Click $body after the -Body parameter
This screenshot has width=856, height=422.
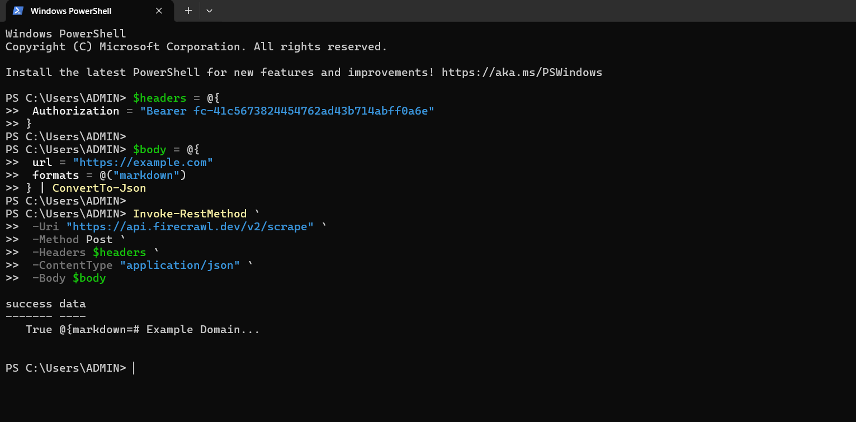tap(89, 278)
